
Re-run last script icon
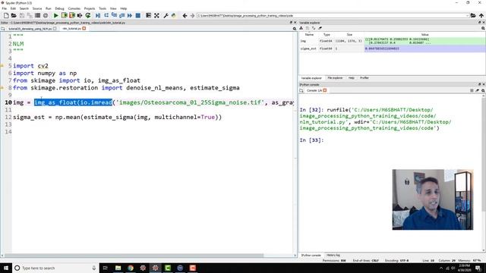[88, 15]
